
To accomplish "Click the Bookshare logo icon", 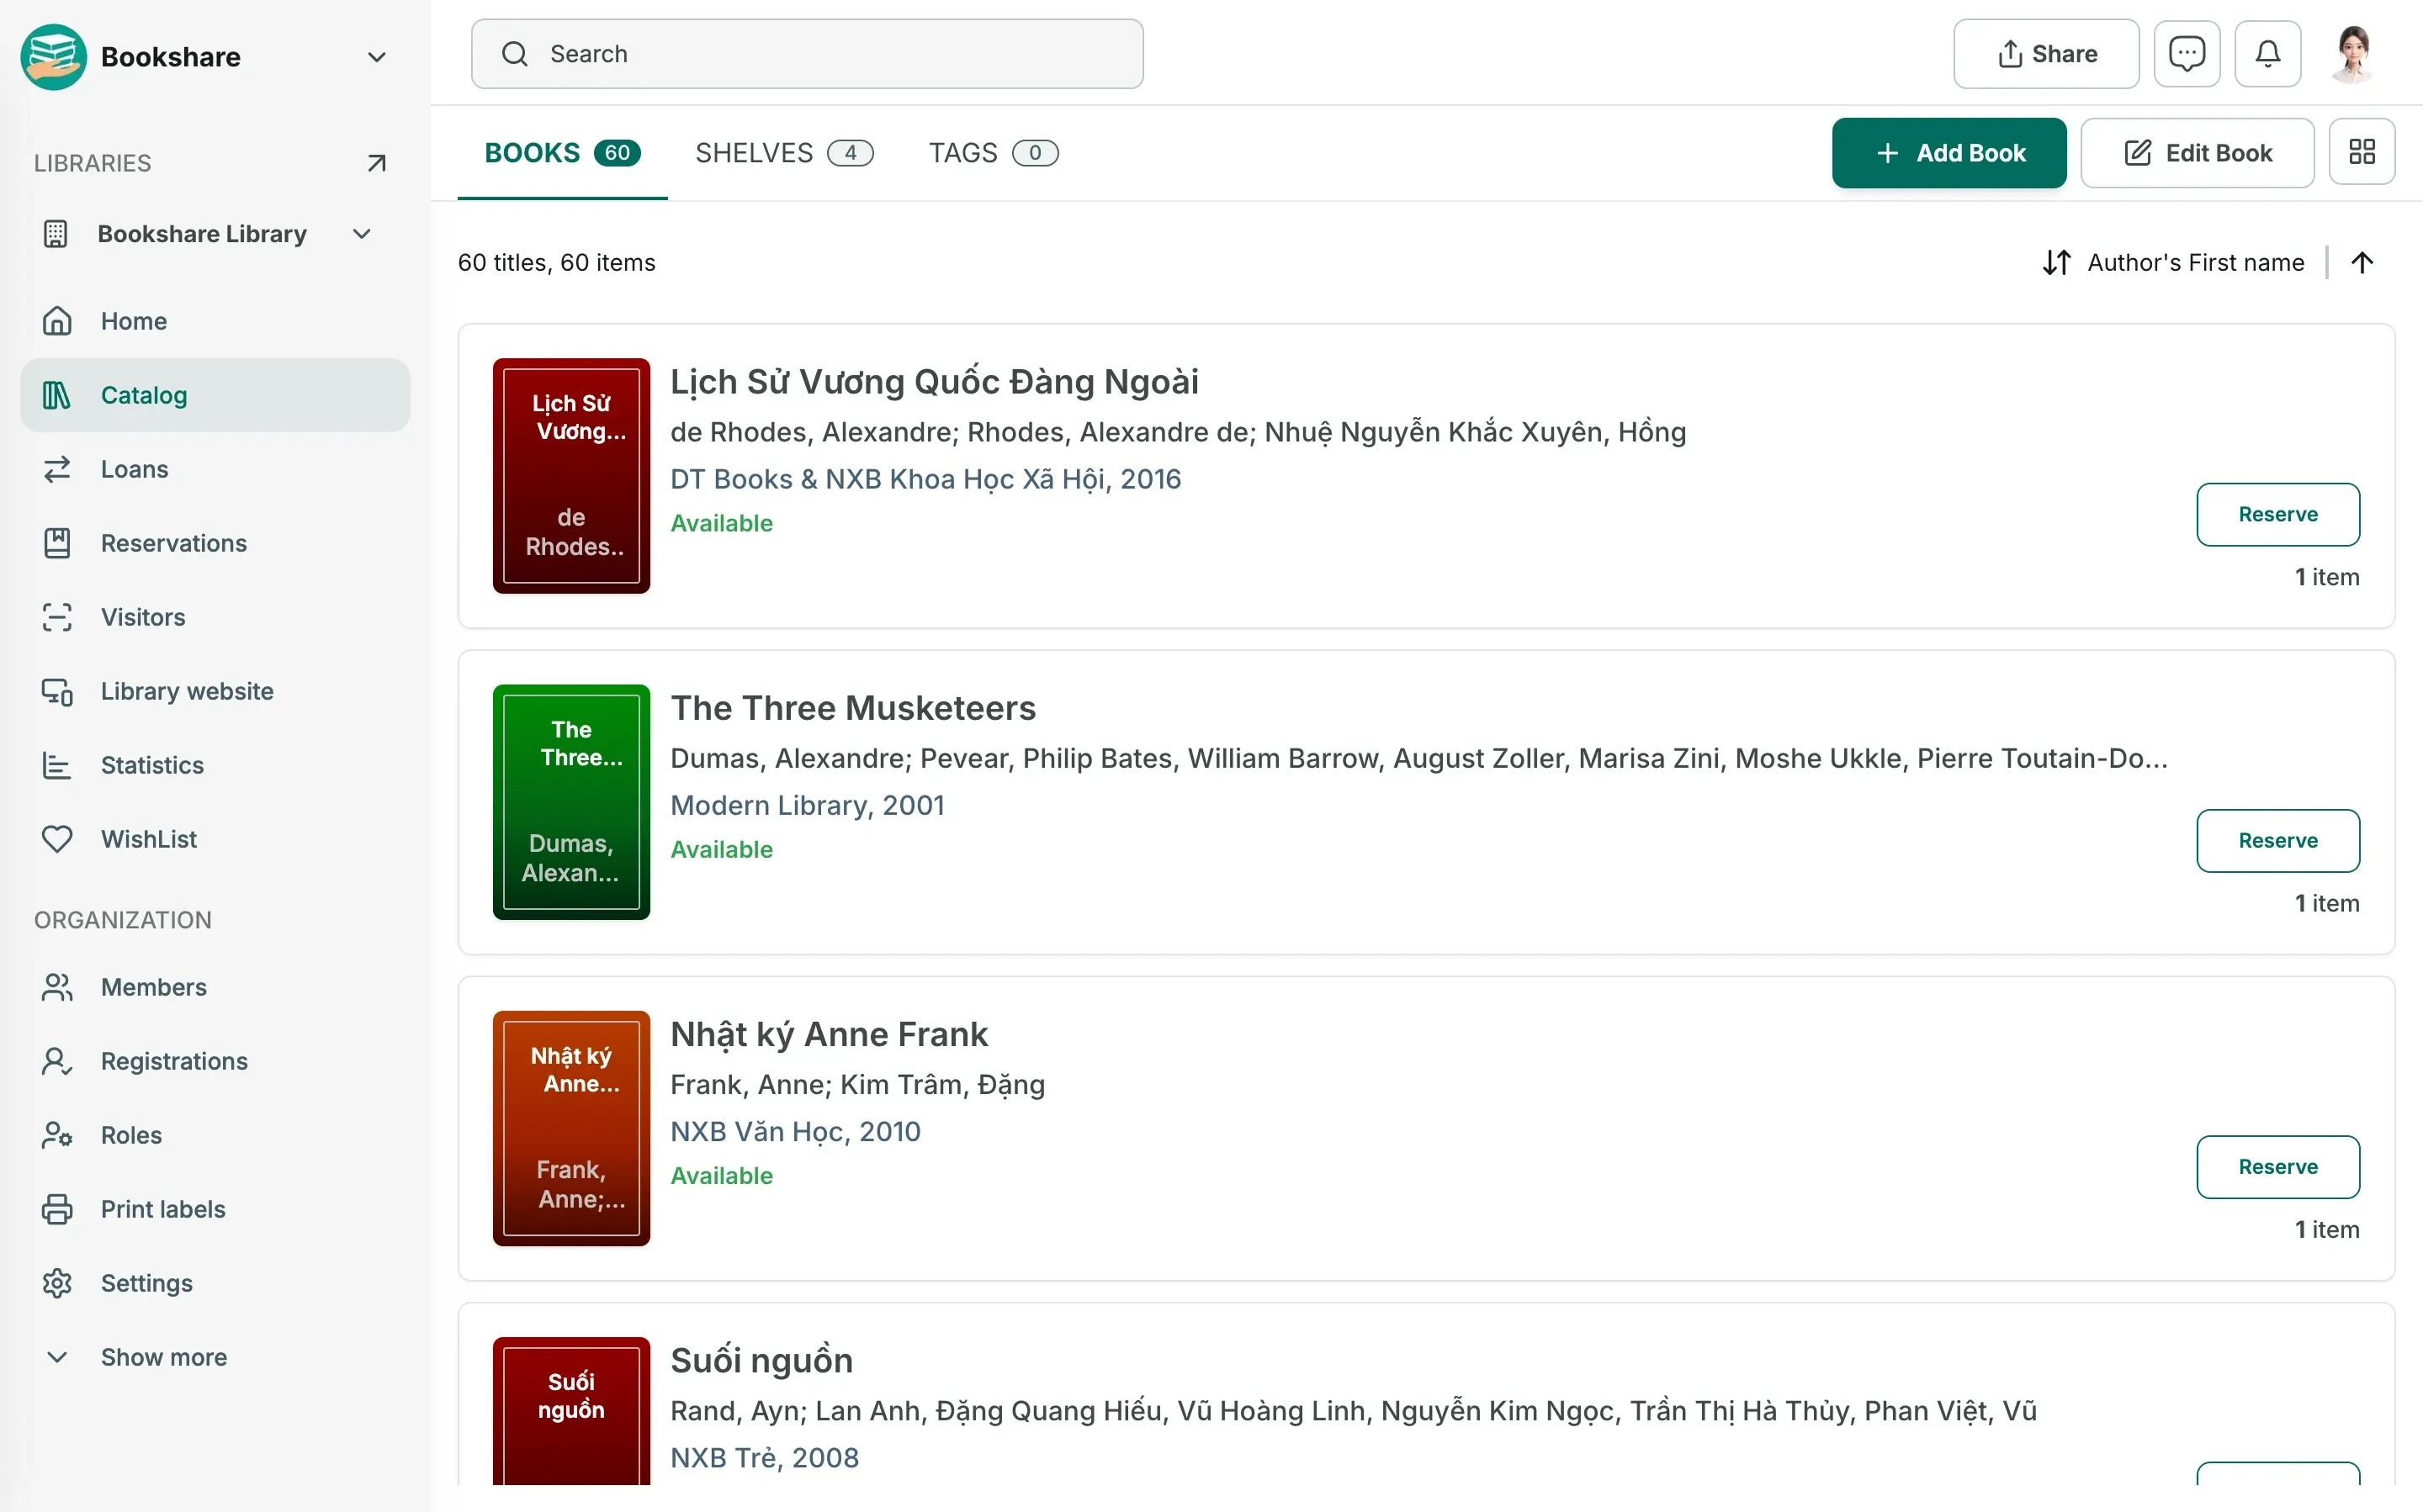I will click(x=54, y=57).
